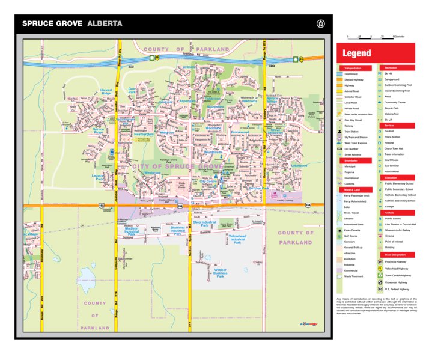Click the Yellowhead Highway shield in the legend

click(x=380, y=269)
